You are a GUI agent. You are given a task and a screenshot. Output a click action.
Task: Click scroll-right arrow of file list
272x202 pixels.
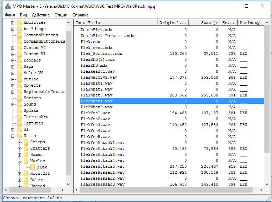point(261,190)
